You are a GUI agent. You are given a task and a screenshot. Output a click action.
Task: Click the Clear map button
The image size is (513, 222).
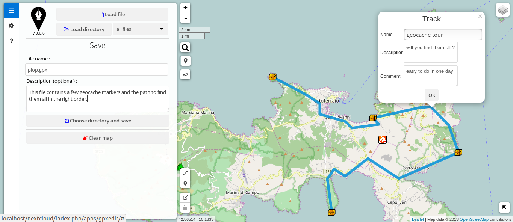pyautogui.click(x=98, y=138)
